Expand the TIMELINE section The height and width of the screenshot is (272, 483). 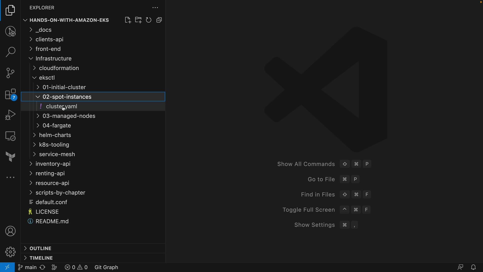(41, 258)
